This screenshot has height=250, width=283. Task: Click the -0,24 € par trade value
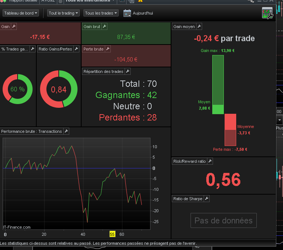pos(224,39)
